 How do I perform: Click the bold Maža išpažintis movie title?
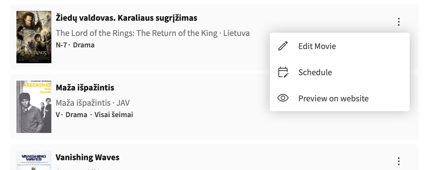tap(85, 88)
